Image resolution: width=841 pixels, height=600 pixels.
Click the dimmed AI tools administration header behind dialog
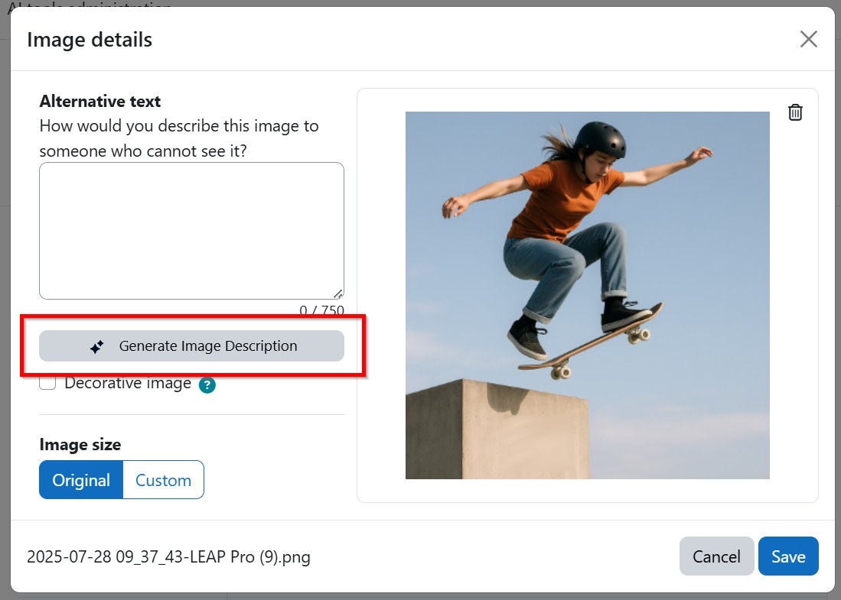click(89, 5)
